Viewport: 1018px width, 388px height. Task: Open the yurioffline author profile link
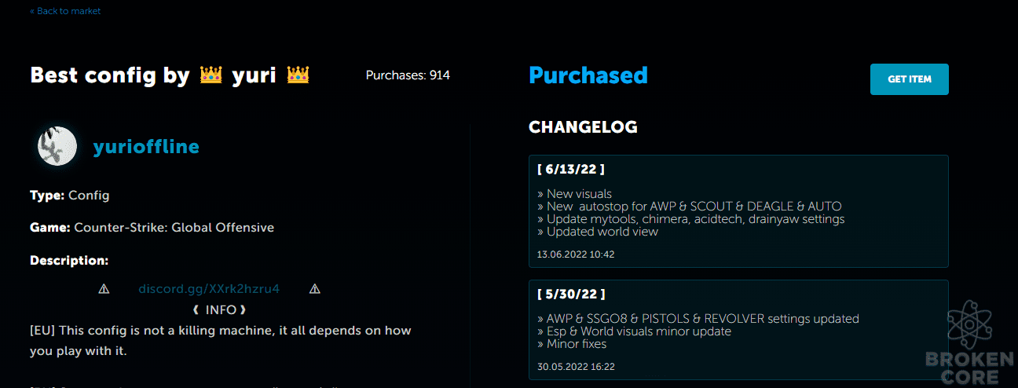click(x=146, y=147)
